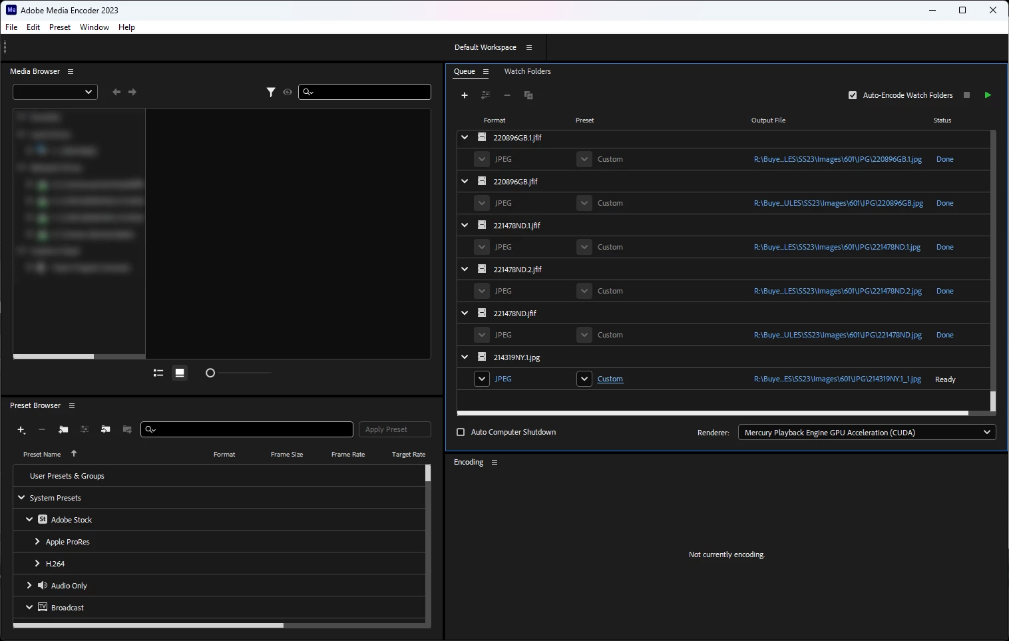The width and height of the screenshot is (1009, 641).
Task: Click the source file icon beside 214319NY.1.jpg
Action: pos(482,357)
